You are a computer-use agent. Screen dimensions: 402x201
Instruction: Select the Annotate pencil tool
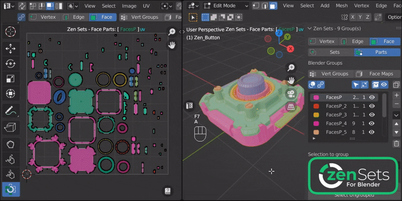click(11, 111)
